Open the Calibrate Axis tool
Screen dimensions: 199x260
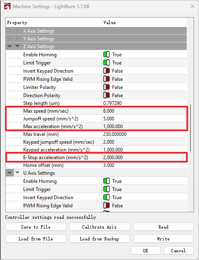click(x=99, y=227)
